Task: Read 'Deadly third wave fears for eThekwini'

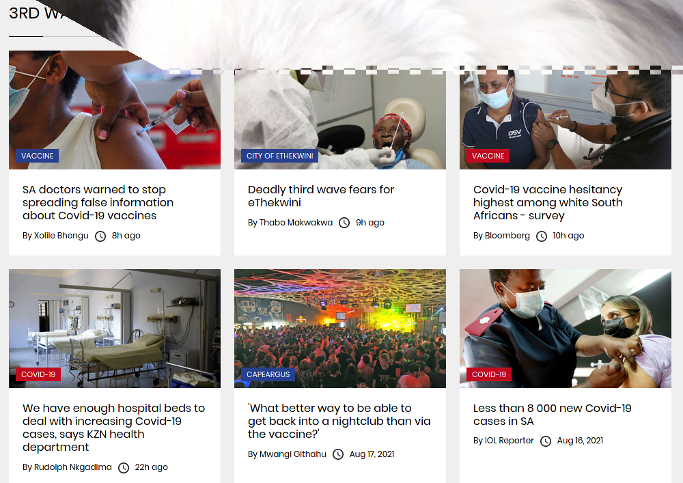Action: [x=321, y=196]
